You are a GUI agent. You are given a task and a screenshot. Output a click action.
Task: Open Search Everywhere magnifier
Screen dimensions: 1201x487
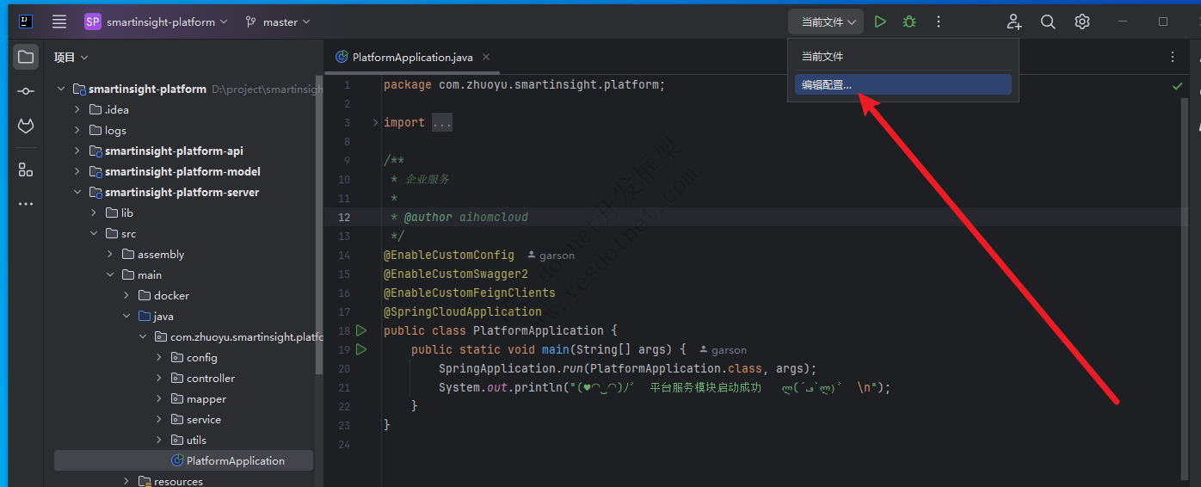(1048, 22)
